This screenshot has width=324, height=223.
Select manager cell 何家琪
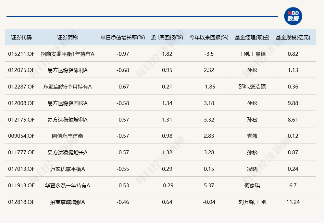coord(252,185)
